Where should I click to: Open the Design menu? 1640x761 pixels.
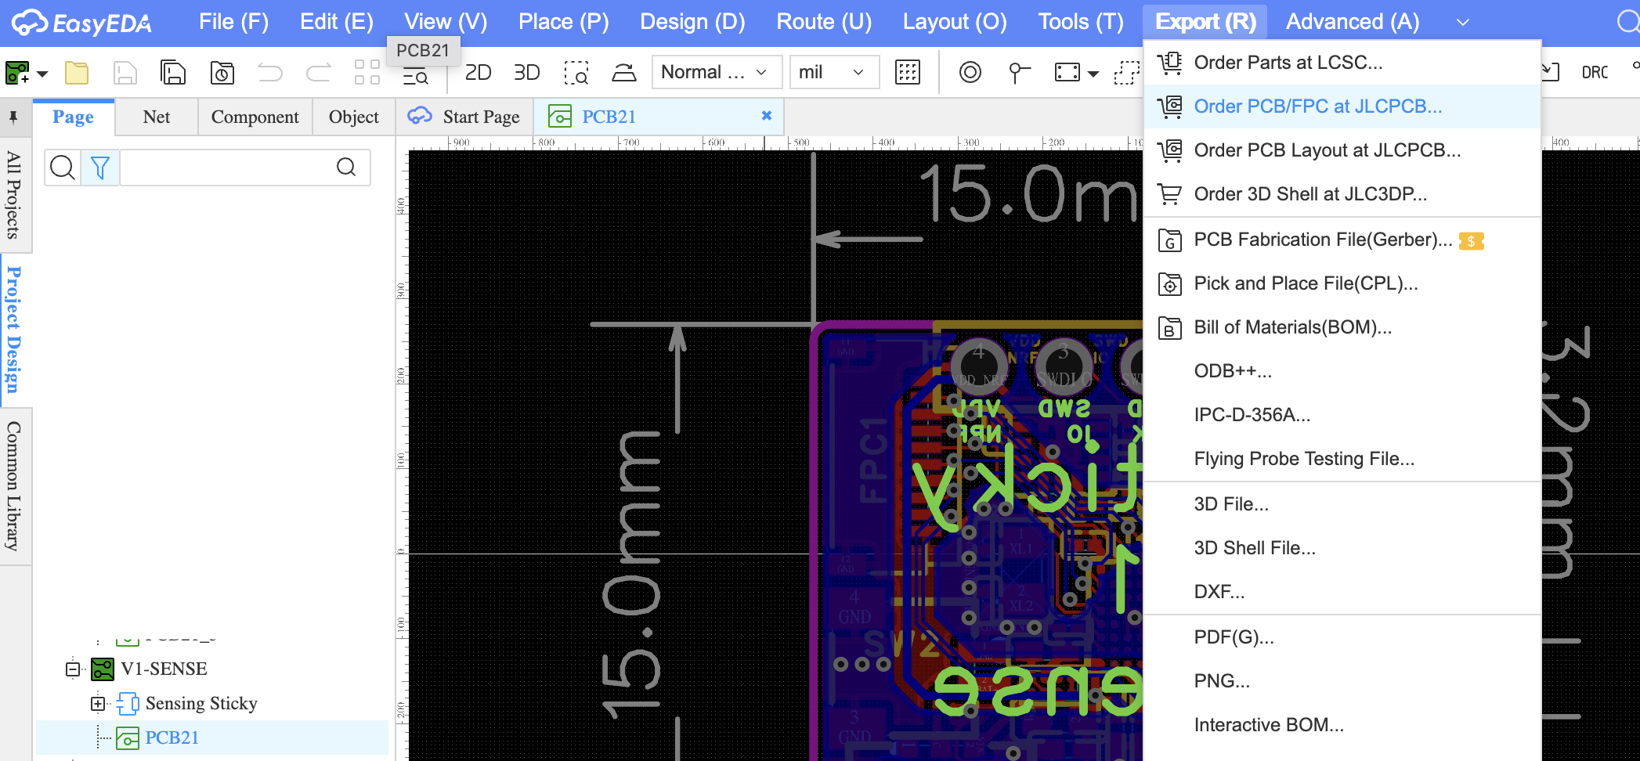tap(692, 22)
